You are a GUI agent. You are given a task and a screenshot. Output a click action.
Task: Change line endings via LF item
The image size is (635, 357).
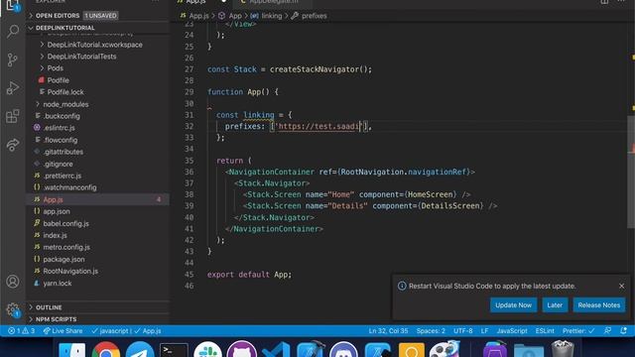coord(484,330)
